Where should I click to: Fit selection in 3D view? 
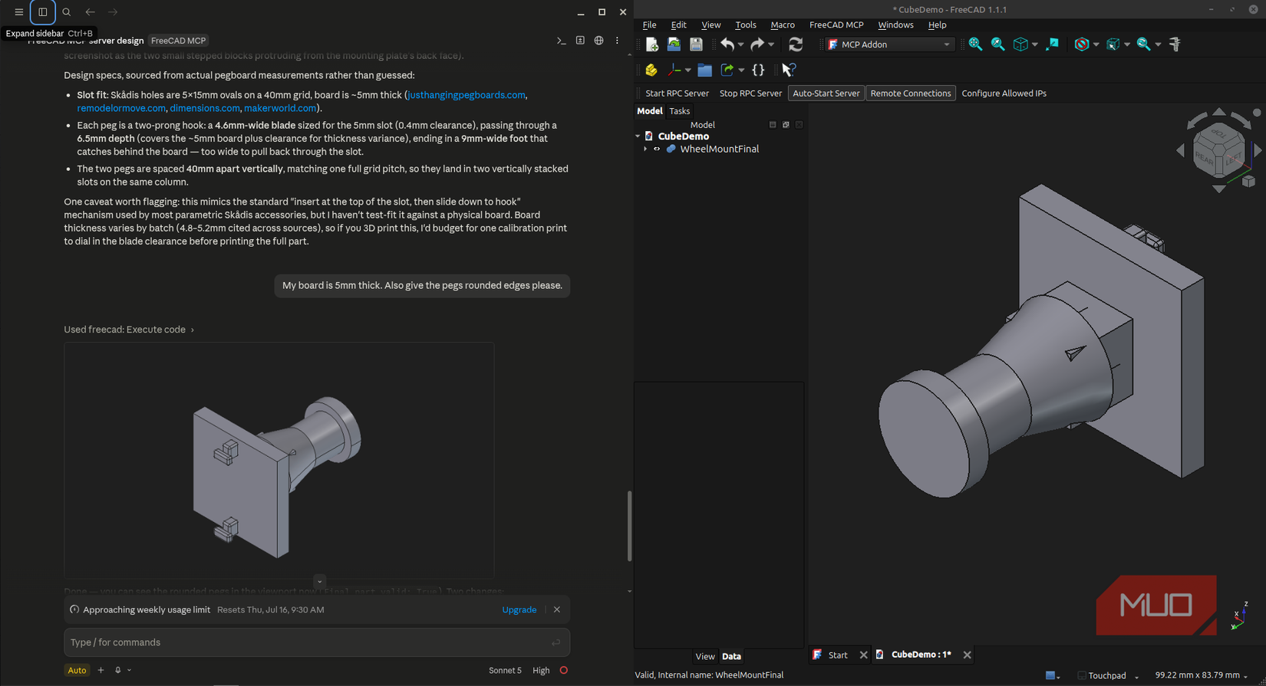point(997,44)
